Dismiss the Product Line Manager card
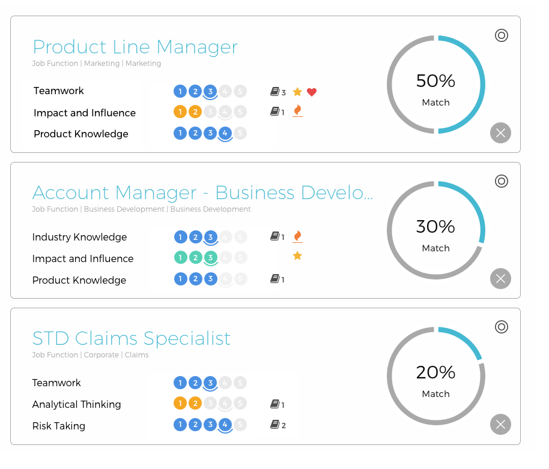Viewport: 549px width, 469px height. pos(500,133)
